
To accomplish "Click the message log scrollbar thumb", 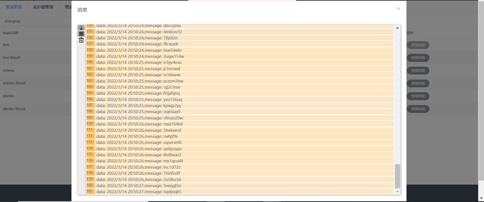I will pyautogui.click(x=397, y=176).
